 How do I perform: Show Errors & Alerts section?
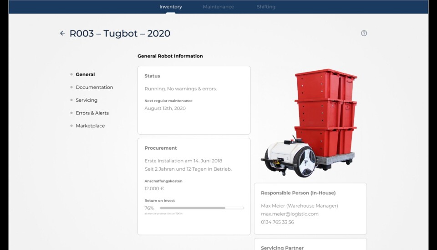92,113
